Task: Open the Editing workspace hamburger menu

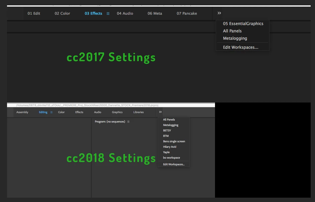Action: click(x=51, y=112)
